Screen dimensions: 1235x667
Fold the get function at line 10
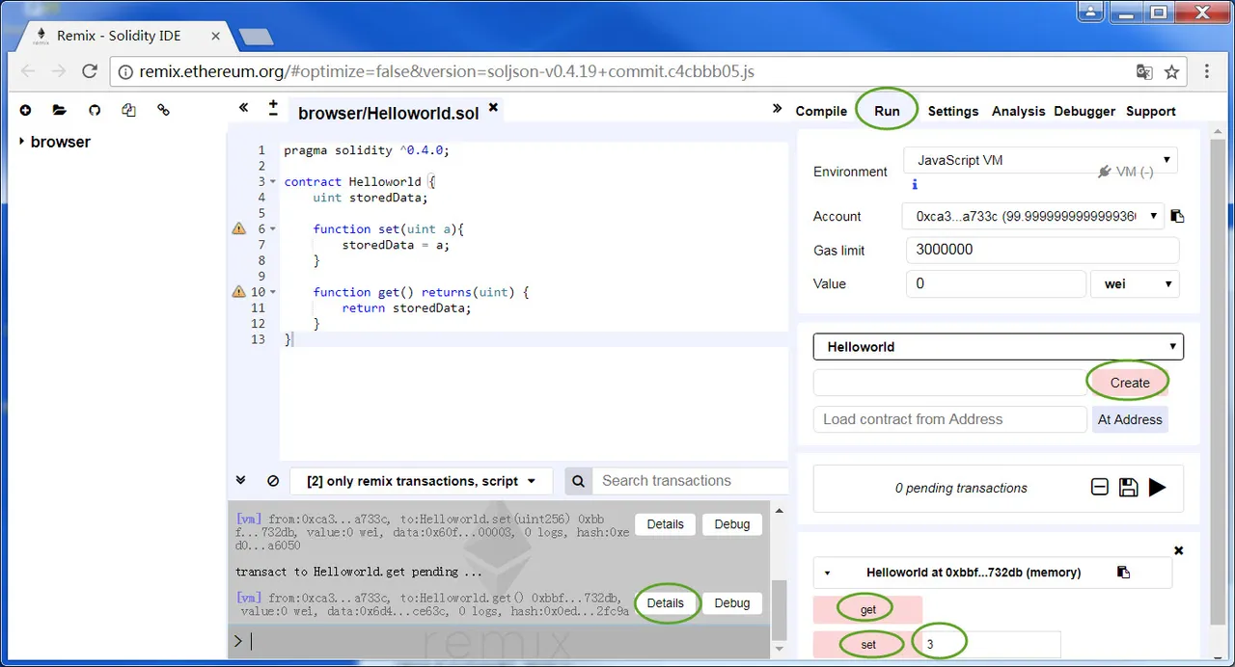273,292
